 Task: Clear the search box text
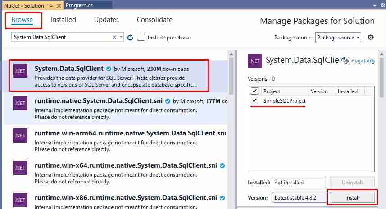114,37
